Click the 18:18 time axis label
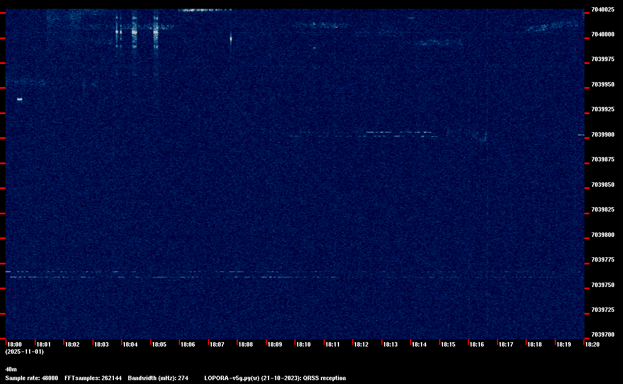The width and height of the screenshot is (623, 384). [534, 344]
